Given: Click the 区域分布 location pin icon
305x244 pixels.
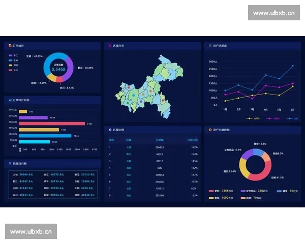Looking at the screenshot, I should coord(110,45).
